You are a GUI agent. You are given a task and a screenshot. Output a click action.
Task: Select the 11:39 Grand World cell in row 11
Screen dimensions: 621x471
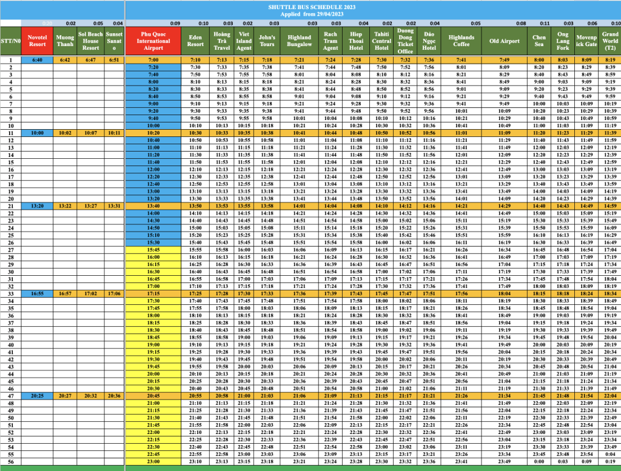[x=610, y=133]
